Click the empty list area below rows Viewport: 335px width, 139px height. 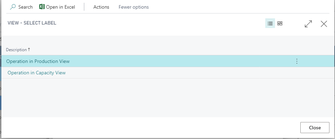[x=168, y=98]
